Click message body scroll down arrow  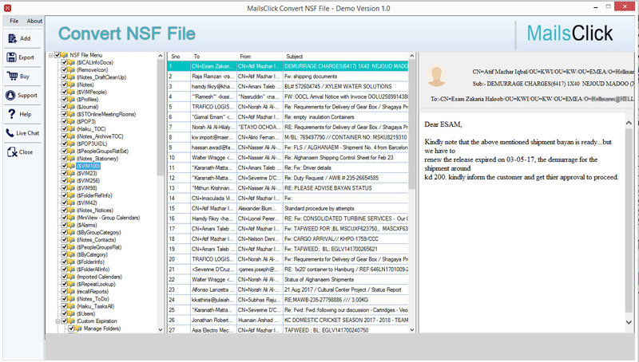click(629, 322)
